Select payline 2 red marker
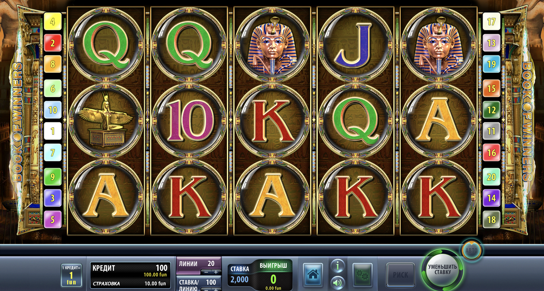Screen dimensions: 544x291 point(53,43)
